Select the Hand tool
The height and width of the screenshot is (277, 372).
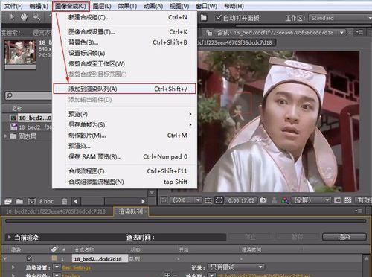pyautogui.click(x=24, y=17)
